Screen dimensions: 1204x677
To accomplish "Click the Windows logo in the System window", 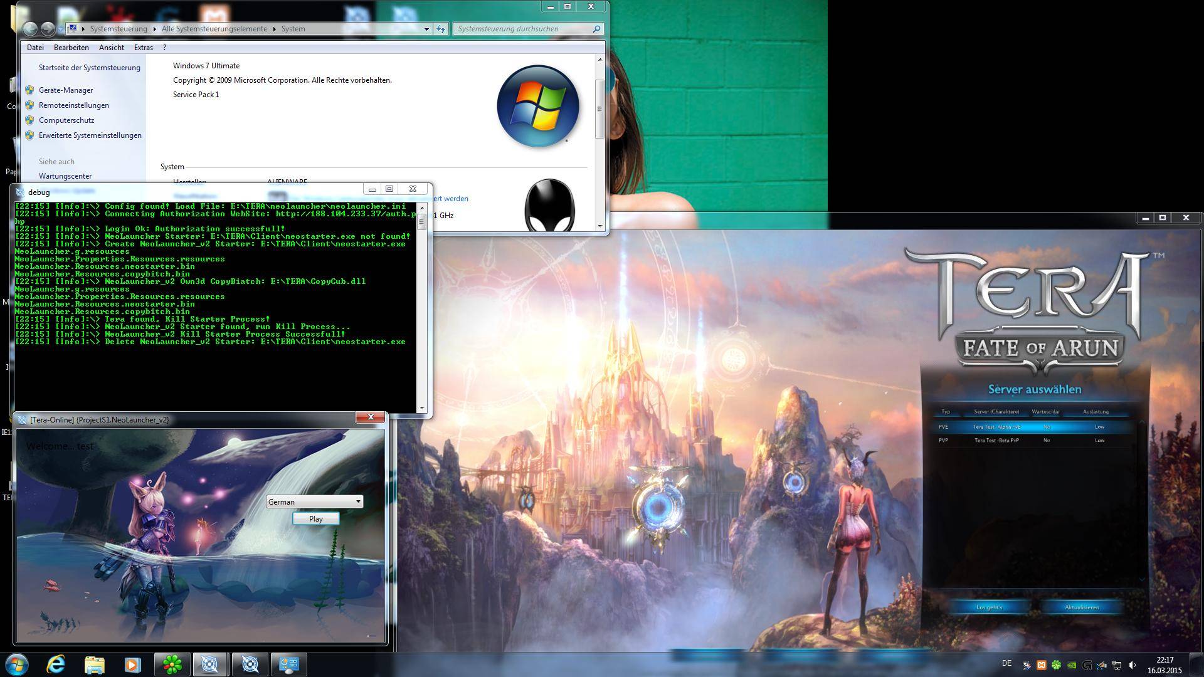I will [x=537, y=106].
